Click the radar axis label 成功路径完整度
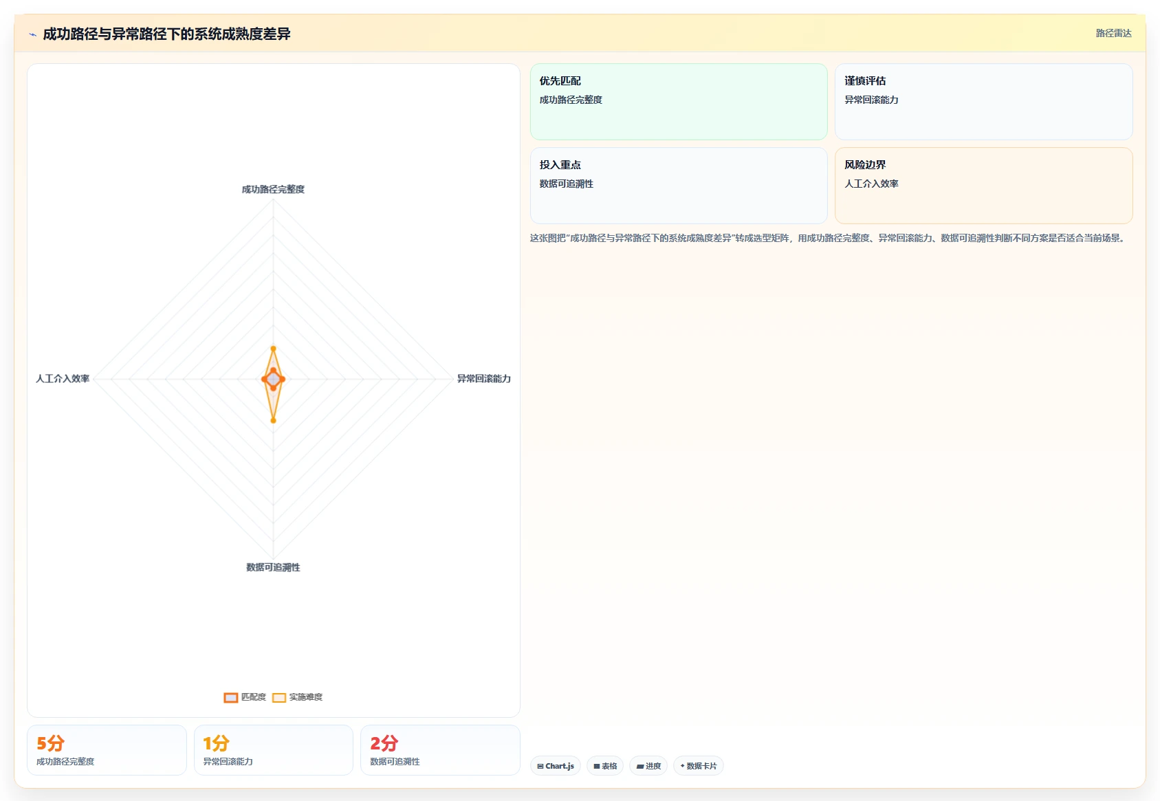This screenshot has width=1160, height=801. click(x=273, y=189)
